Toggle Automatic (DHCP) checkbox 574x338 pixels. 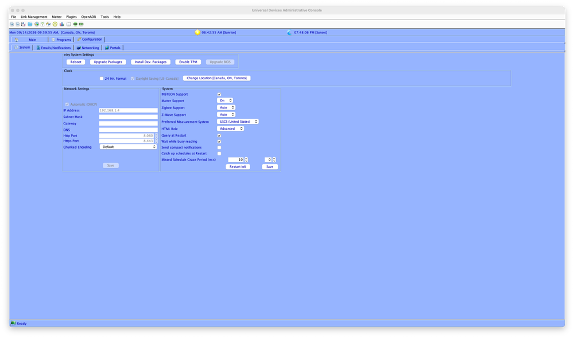click(x=67, y=104)
